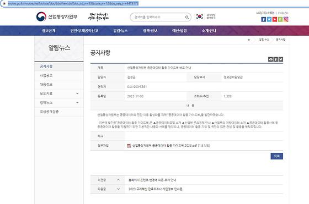Open the 소개·안내 main menu
The width and height of the screenshot is (309, 204).
coord(209,31)
